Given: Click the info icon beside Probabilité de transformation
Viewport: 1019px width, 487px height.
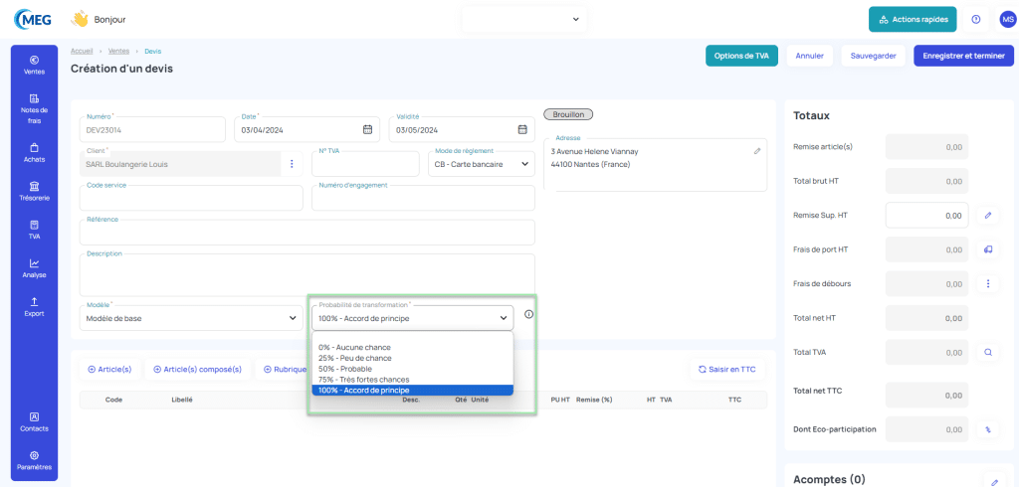Looking at the screenshot, I should (528, 315).
